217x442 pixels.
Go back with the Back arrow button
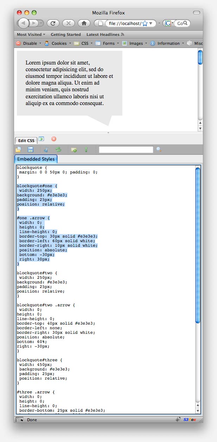[x=23, y=23]
